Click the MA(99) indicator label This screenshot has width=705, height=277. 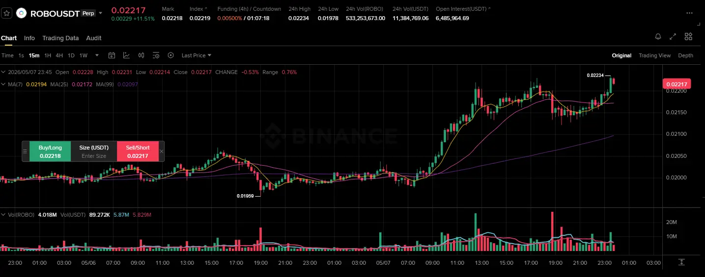click(x=105, y=84)
